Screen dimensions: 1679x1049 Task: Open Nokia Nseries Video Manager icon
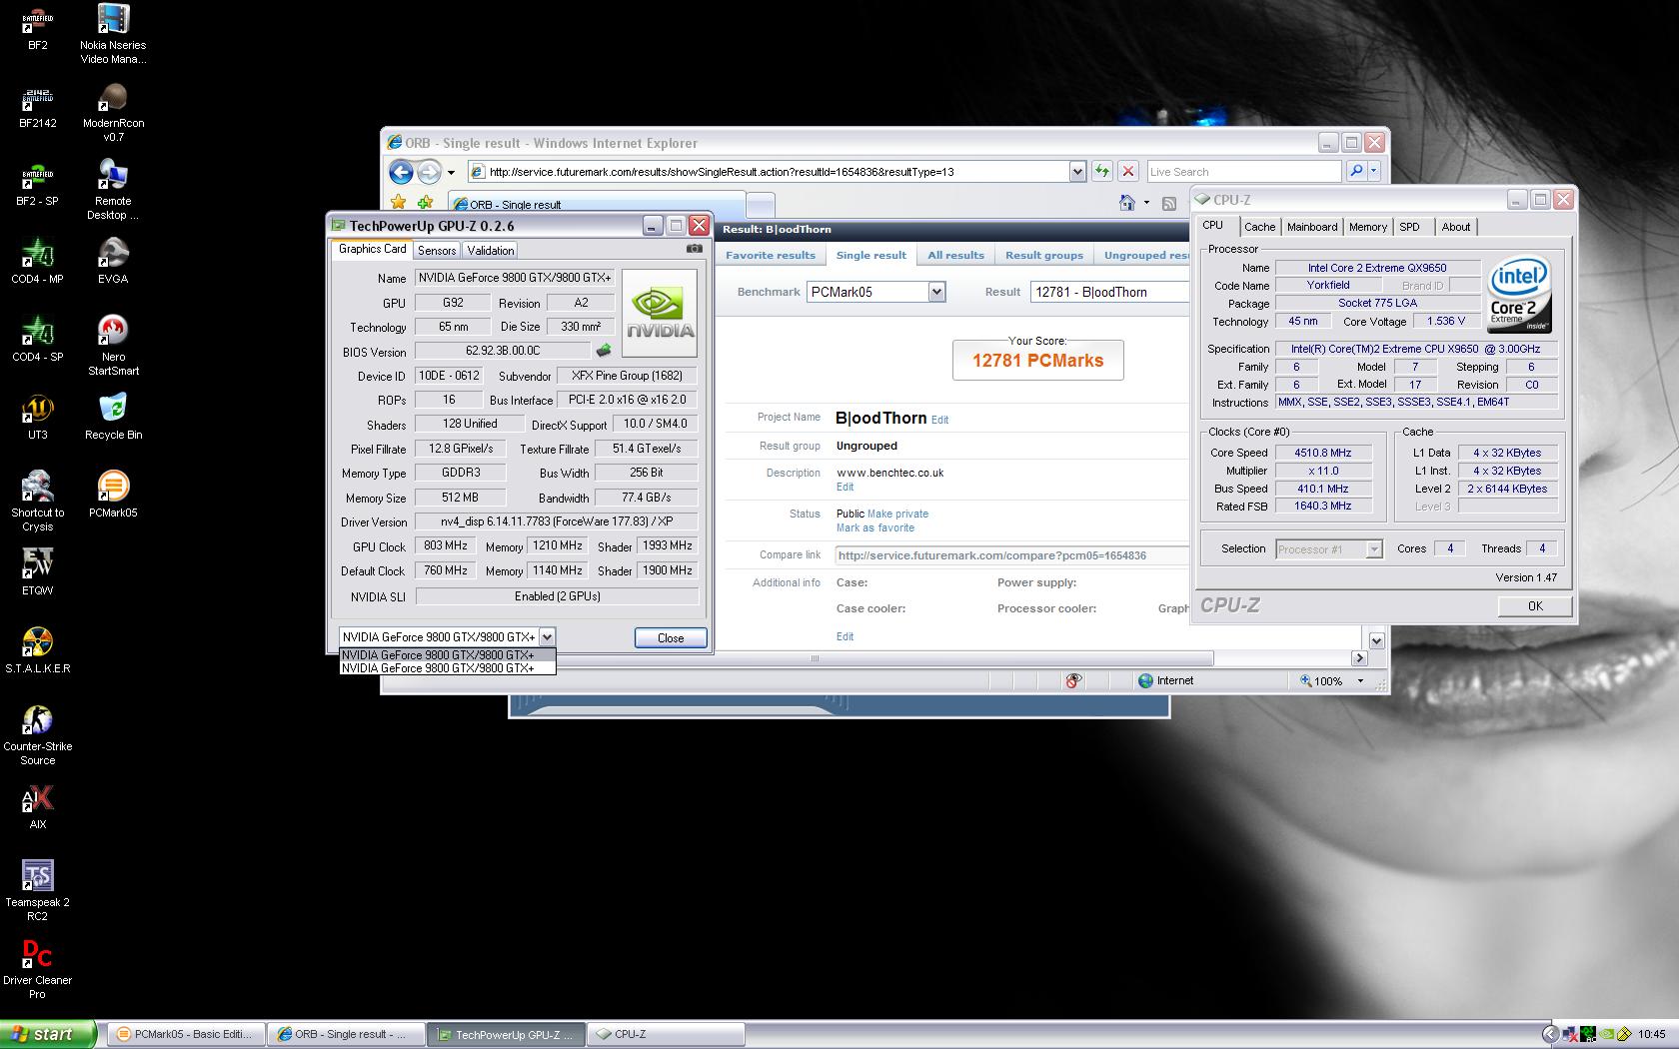click(113, 34)
